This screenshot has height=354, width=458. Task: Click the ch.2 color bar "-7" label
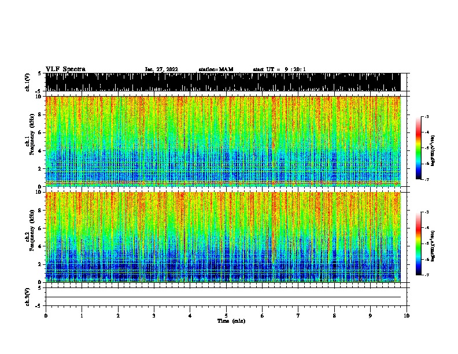point(427,275)
